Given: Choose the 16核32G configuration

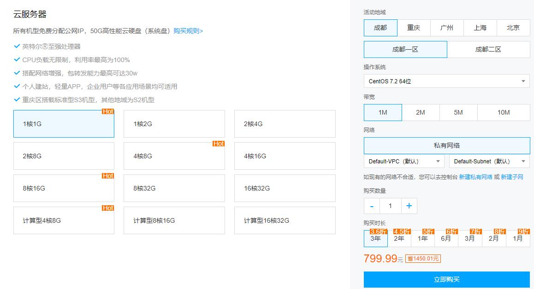Looking at the screenshot, I should click(x=285, y=188).
